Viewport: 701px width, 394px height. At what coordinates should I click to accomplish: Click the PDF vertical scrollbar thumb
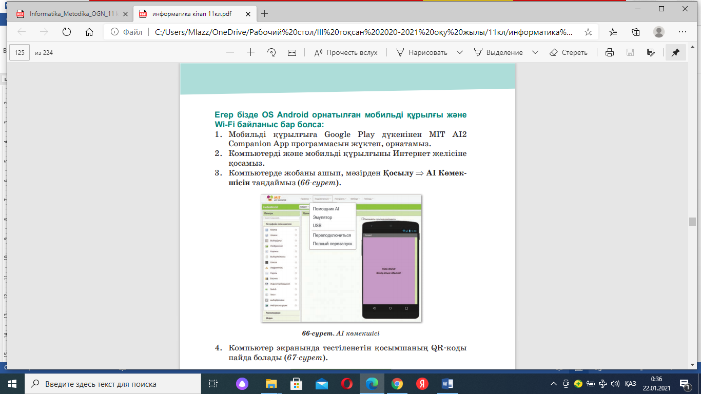(692, 222)
